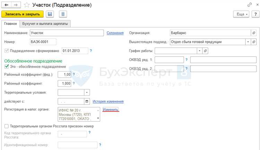Show hint for Районный коэффициент (фед.)
Screen dimensions: 260x150
point(74,74)
